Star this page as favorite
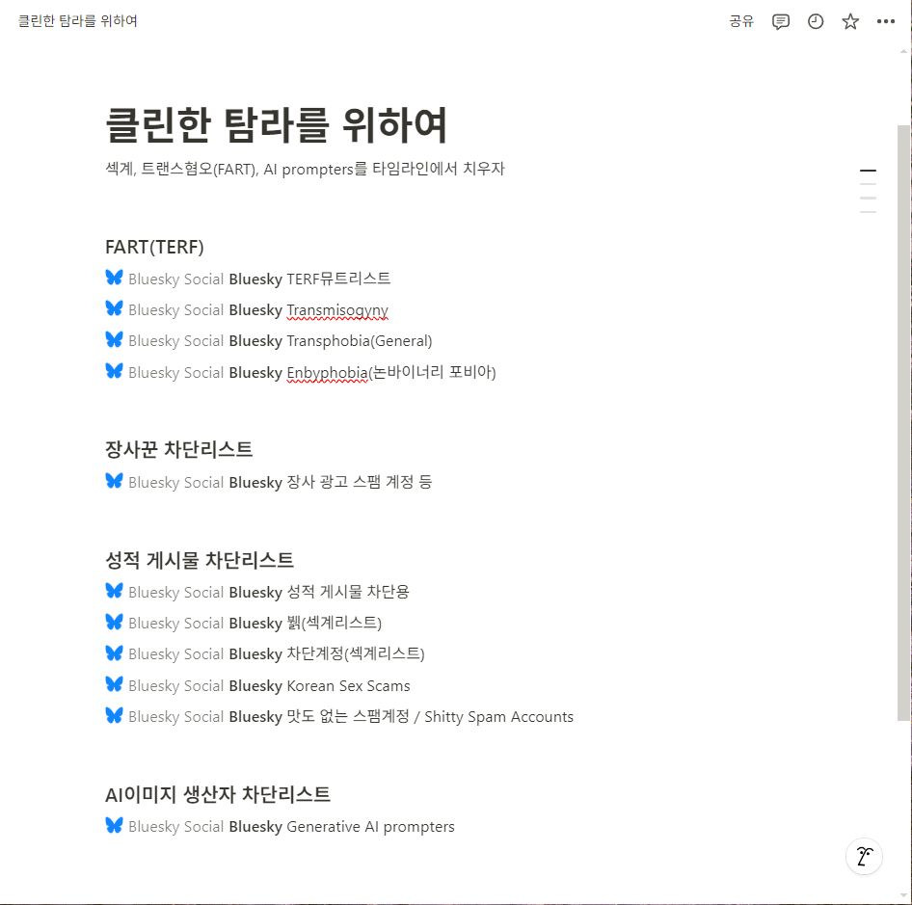The height and width of the screenshot is (905, 912). click(850, 21)
